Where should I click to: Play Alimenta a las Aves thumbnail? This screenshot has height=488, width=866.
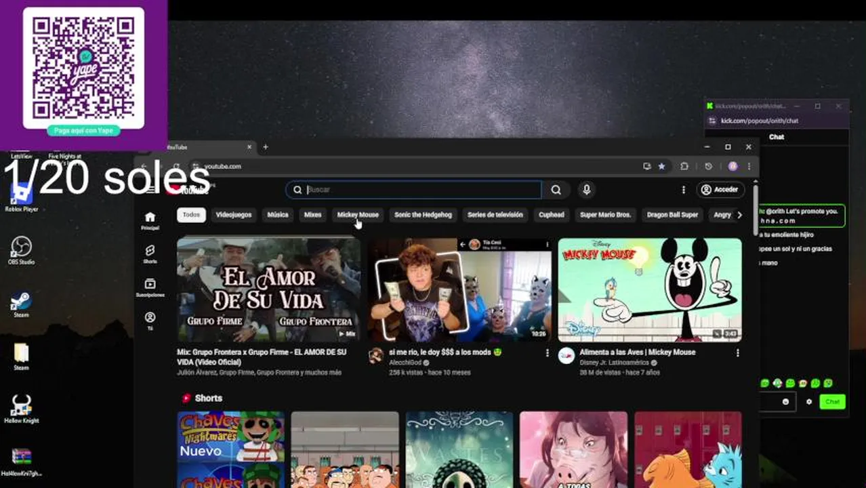(650, 289)
